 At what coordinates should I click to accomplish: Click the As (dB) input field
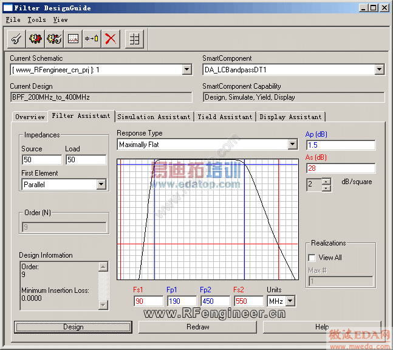coord(341,168)
